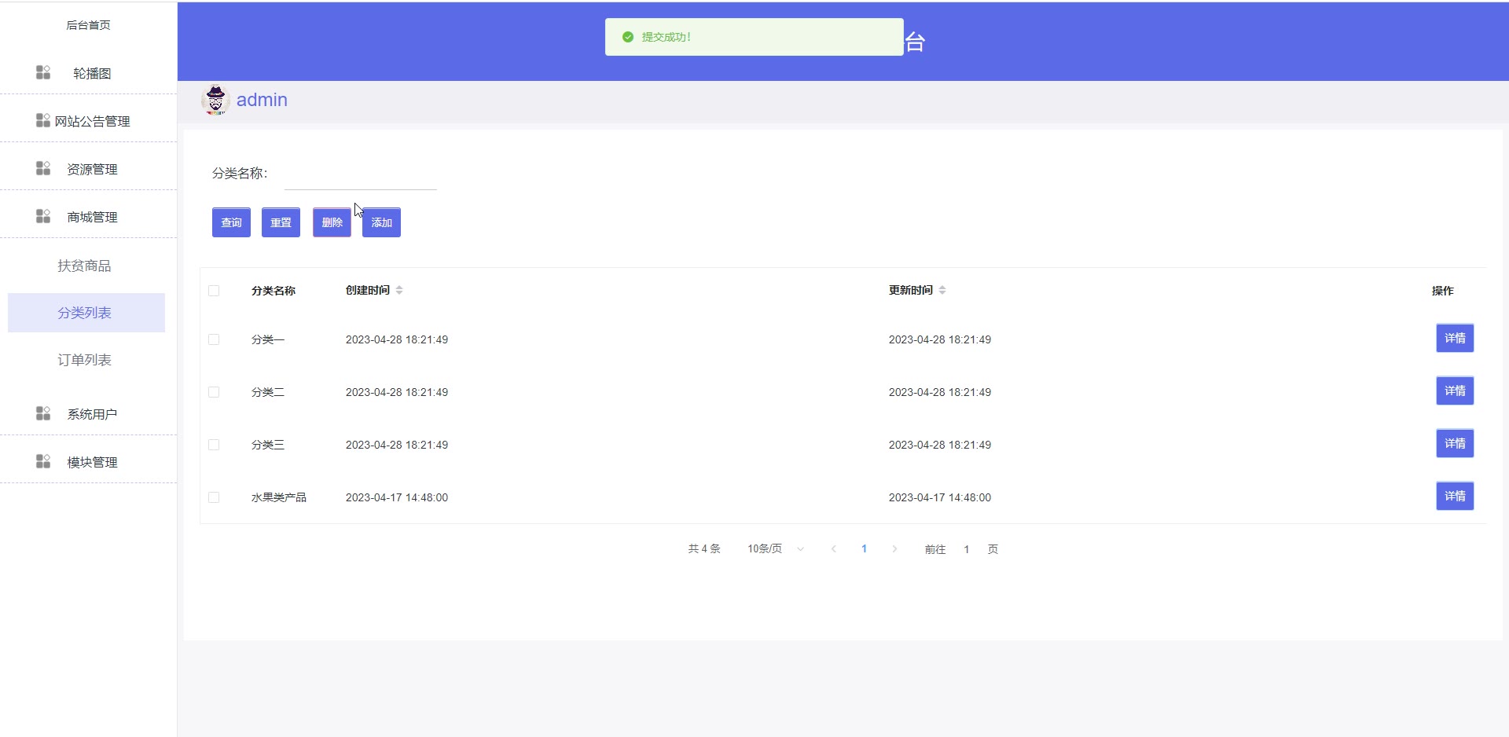
Task: Click the 商城管理 menu grid icon
Action: (x=43, y=216)
